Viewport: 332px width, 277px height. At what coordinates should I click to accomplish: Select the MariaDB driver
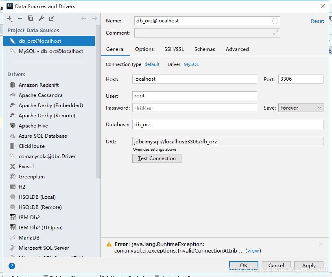(x=49, y=237)
